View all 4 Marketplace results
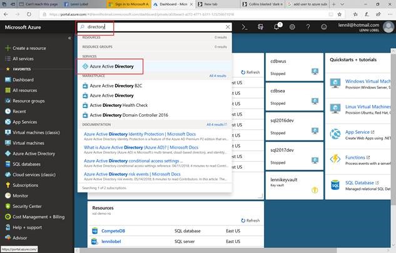396x253 pixels. click(218, 76)
